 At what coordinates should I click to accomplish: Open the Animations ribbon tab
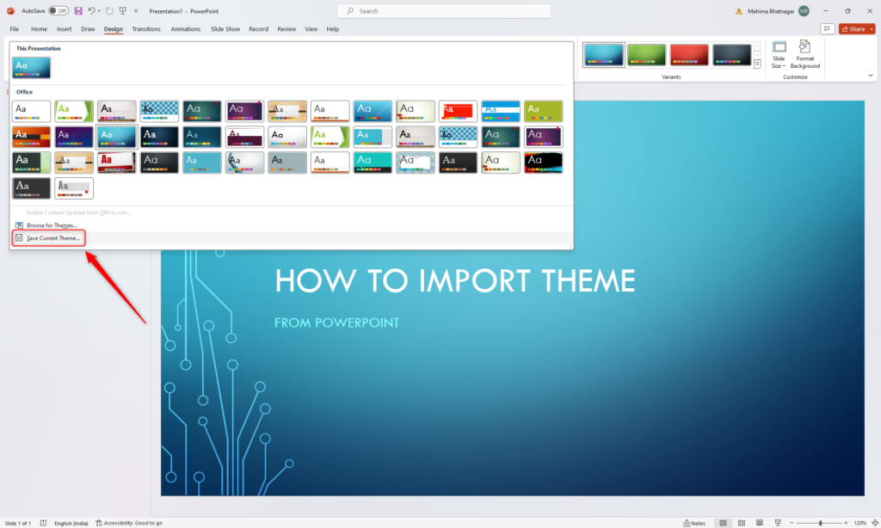click(186, 28)
